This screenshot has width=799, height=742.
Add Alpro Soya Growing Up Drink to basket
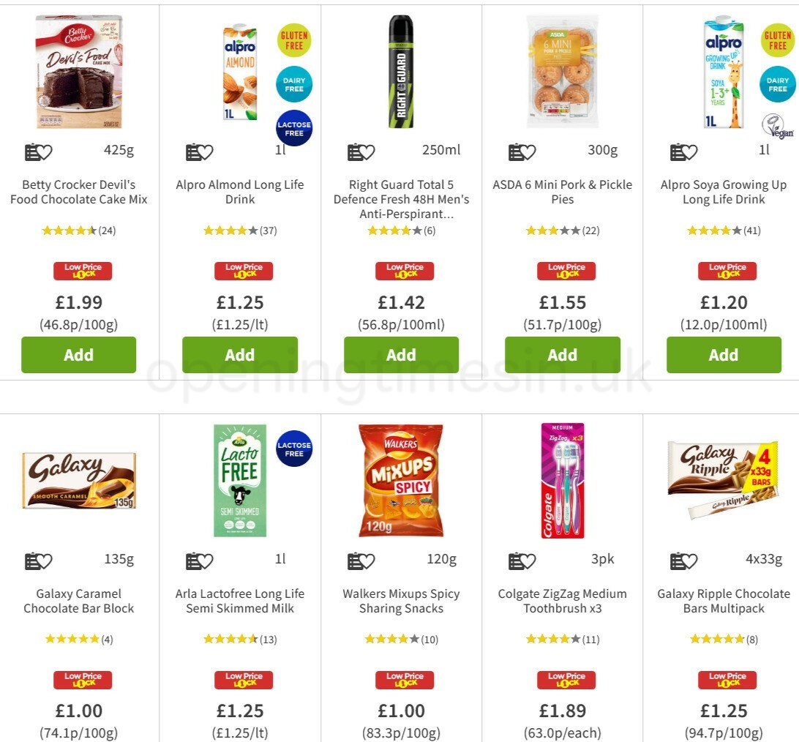(x=724, y=354)
